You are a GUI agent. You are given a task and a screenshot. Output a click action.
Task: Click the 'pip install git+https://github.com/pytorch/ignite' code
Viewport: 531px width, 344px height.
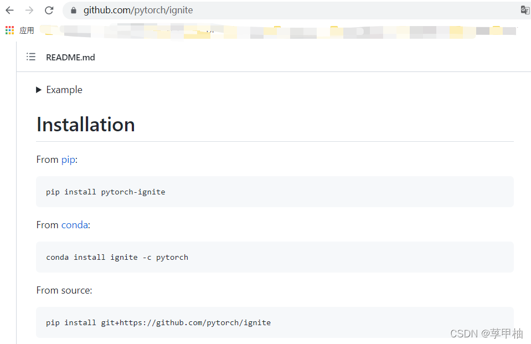click(x=158, y=322)
